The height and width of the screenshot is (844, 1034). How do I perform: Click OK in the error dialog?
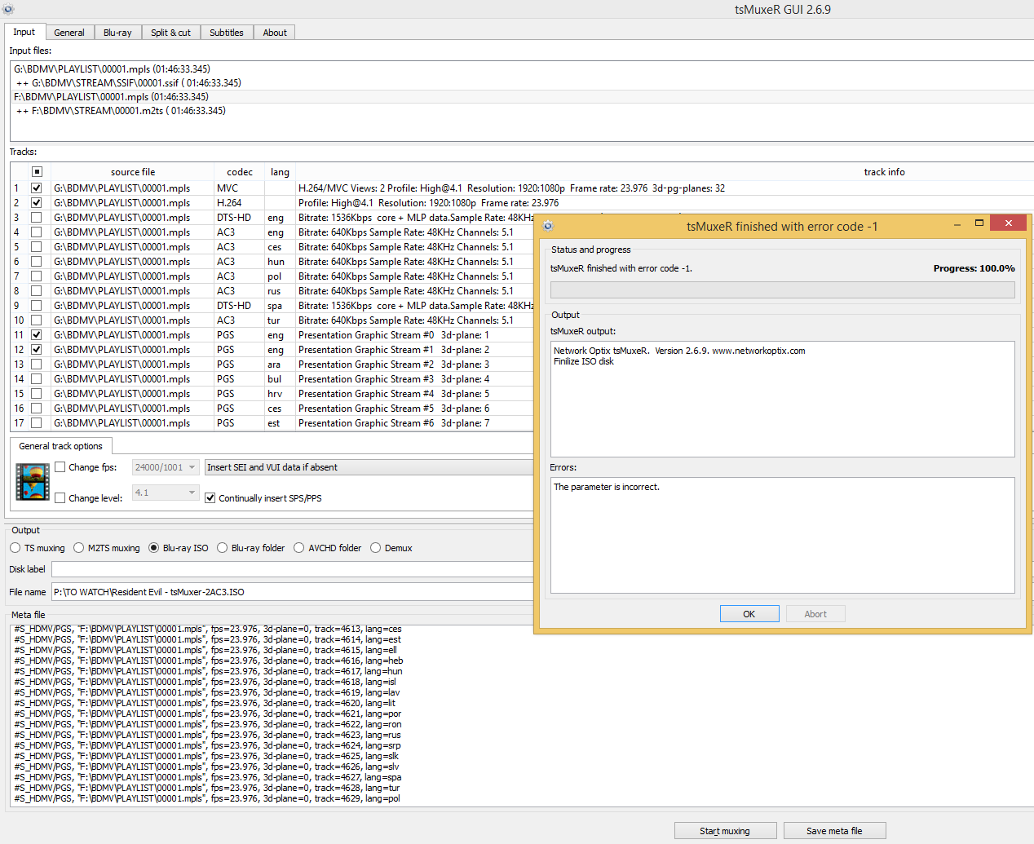pos(749,614)
